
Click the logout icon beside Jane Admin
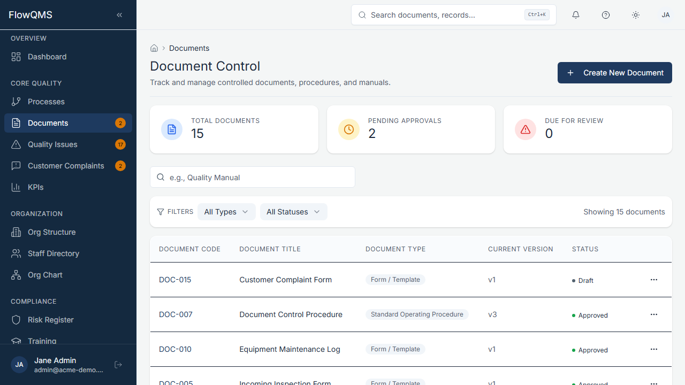pyautogui.click(x=119, y=365)
